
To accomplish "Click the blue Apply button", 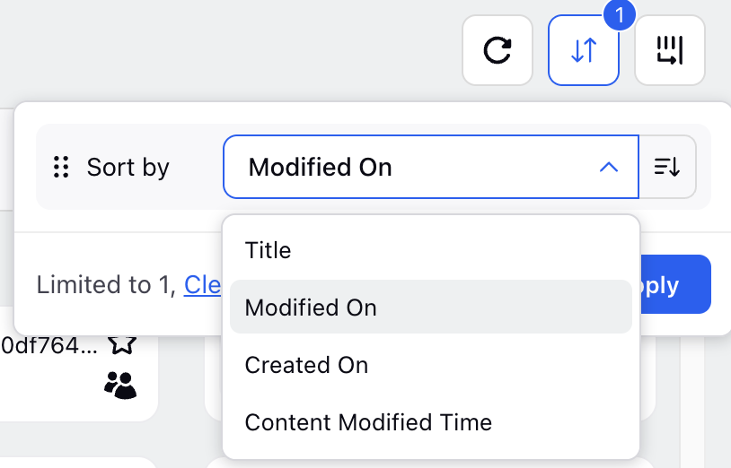I will (675, 284).
